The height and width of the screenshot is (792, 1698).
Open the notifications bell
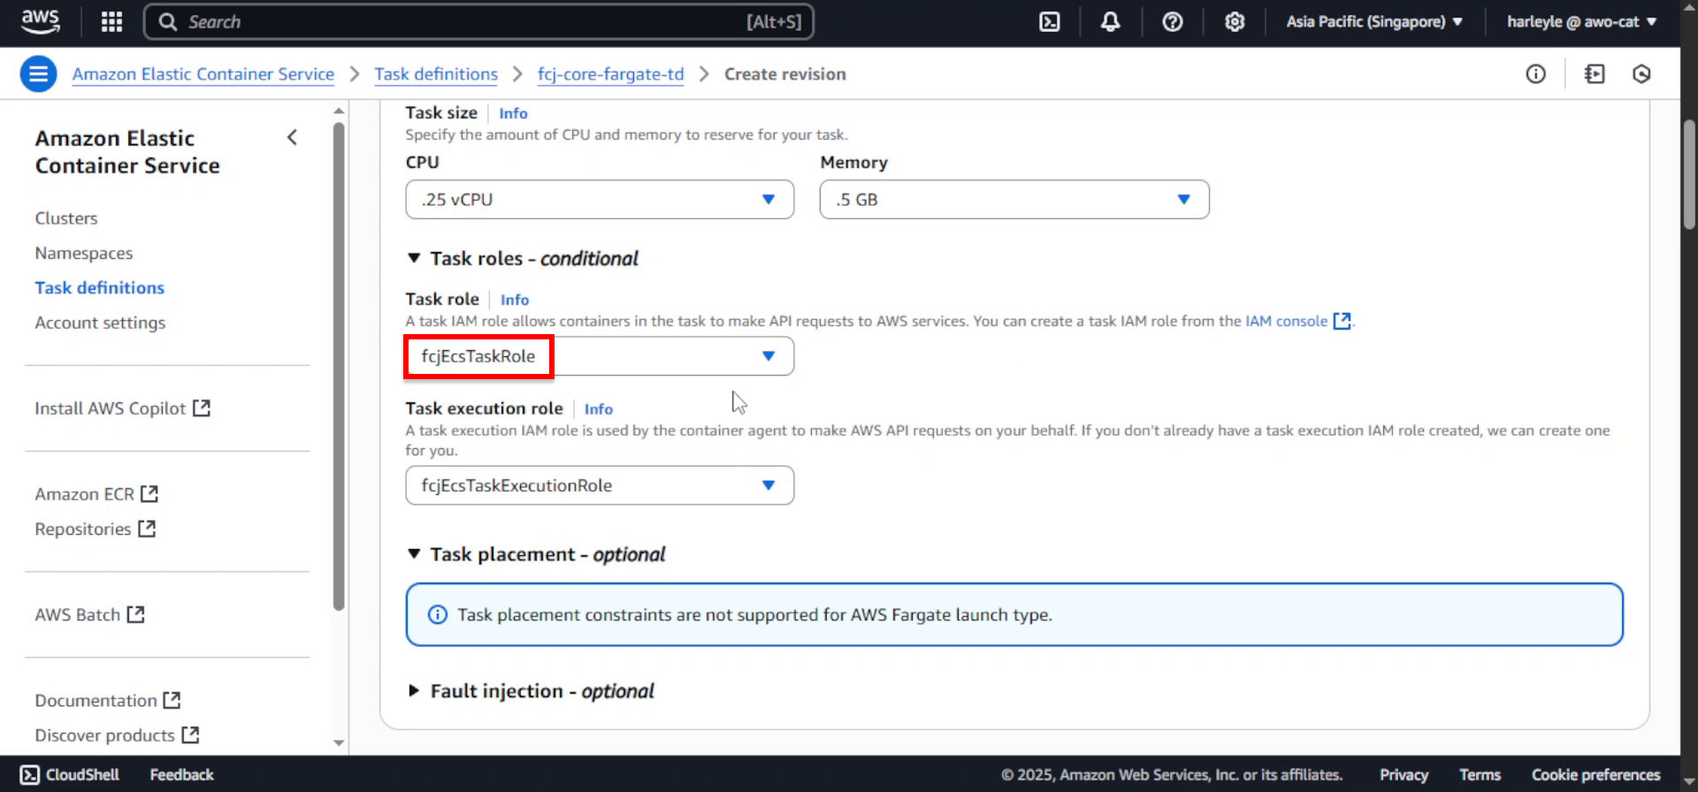pyautogui.click(x=1110, y=22)
